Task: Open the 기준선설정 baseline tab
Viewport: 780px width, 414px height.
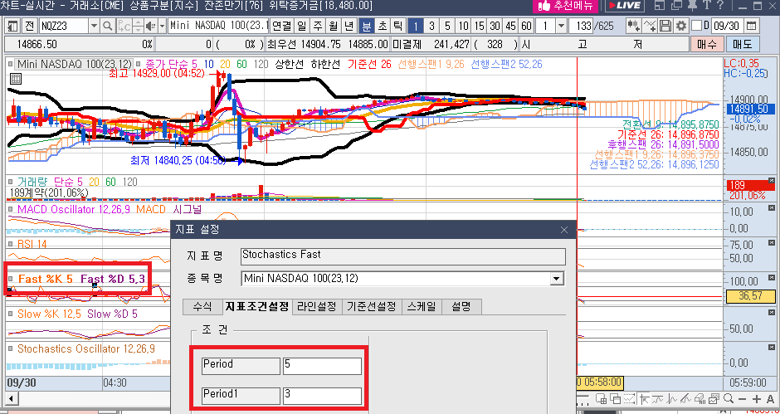Action: (372, 306)
